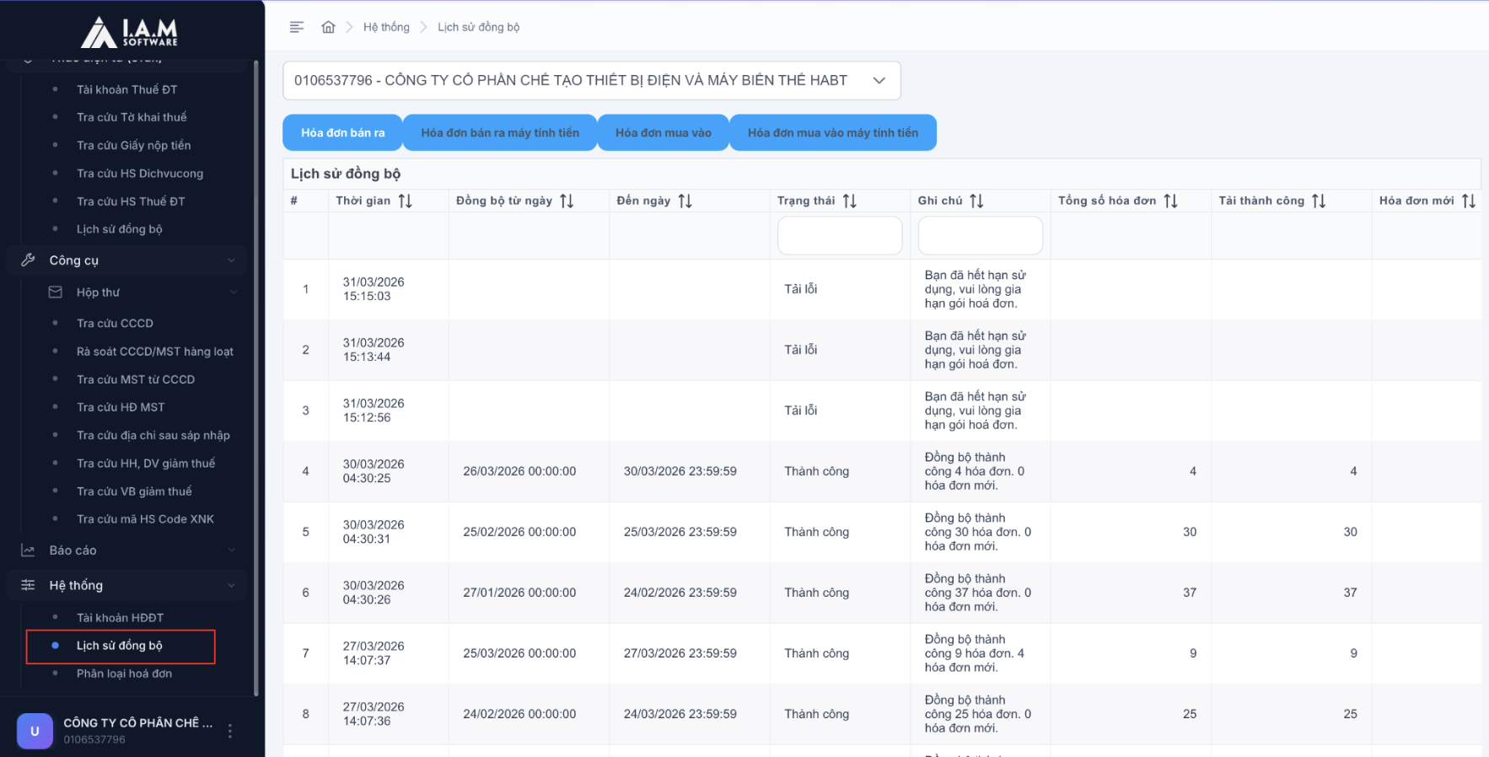Sort by Tổng số hóa đơn column
Screen dimensions: 1489x757
point(1170,201)
